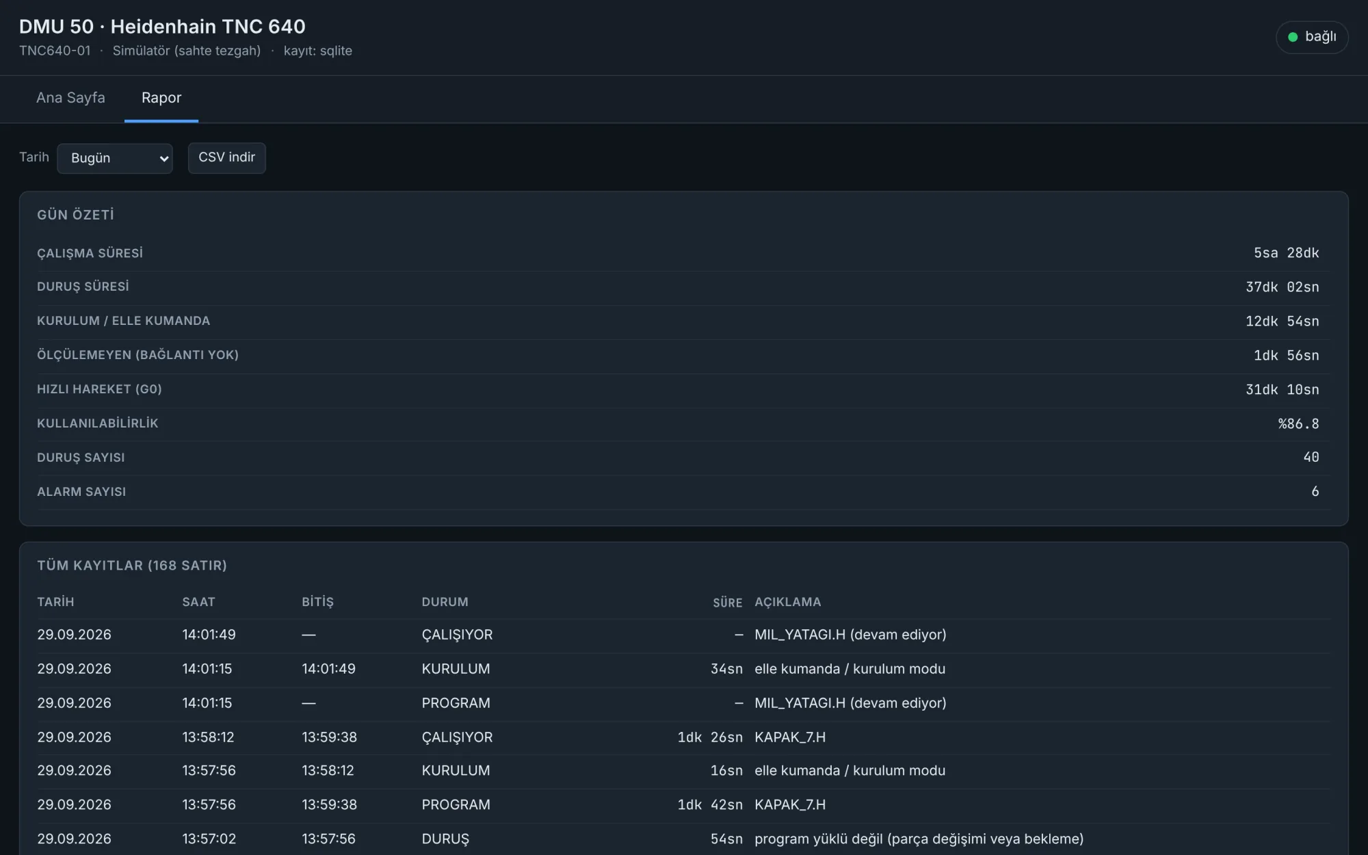1368x855 pixels.
Task: Click the BİTİŞ column header
Action: pos(317,602)
